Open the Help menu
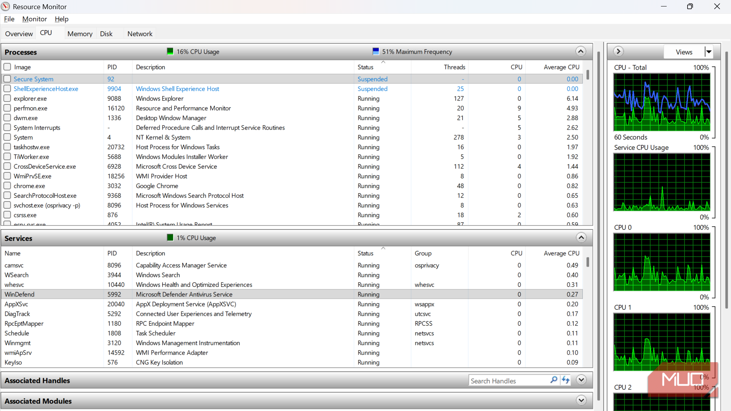The width and height of the screenshot is (731, 411). click(61, 19)
